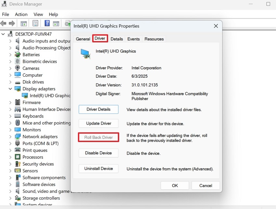Open the Action menu

coord(21,14)
